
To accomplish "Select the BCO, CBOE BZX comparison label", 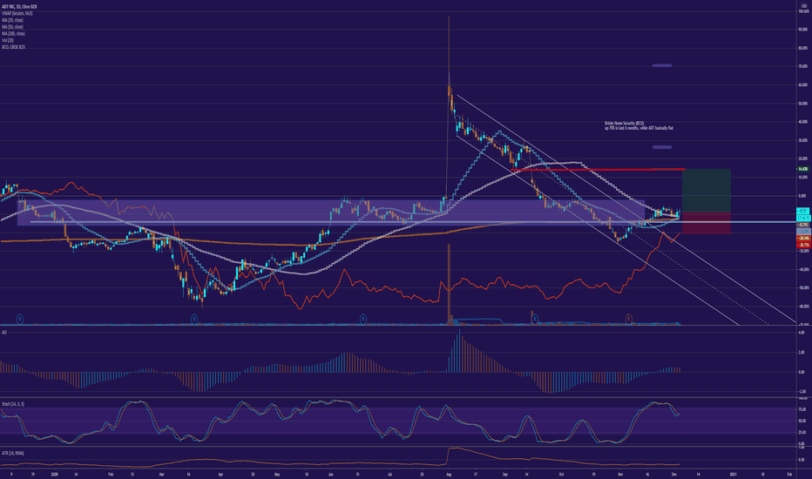I will click(13, 47).
